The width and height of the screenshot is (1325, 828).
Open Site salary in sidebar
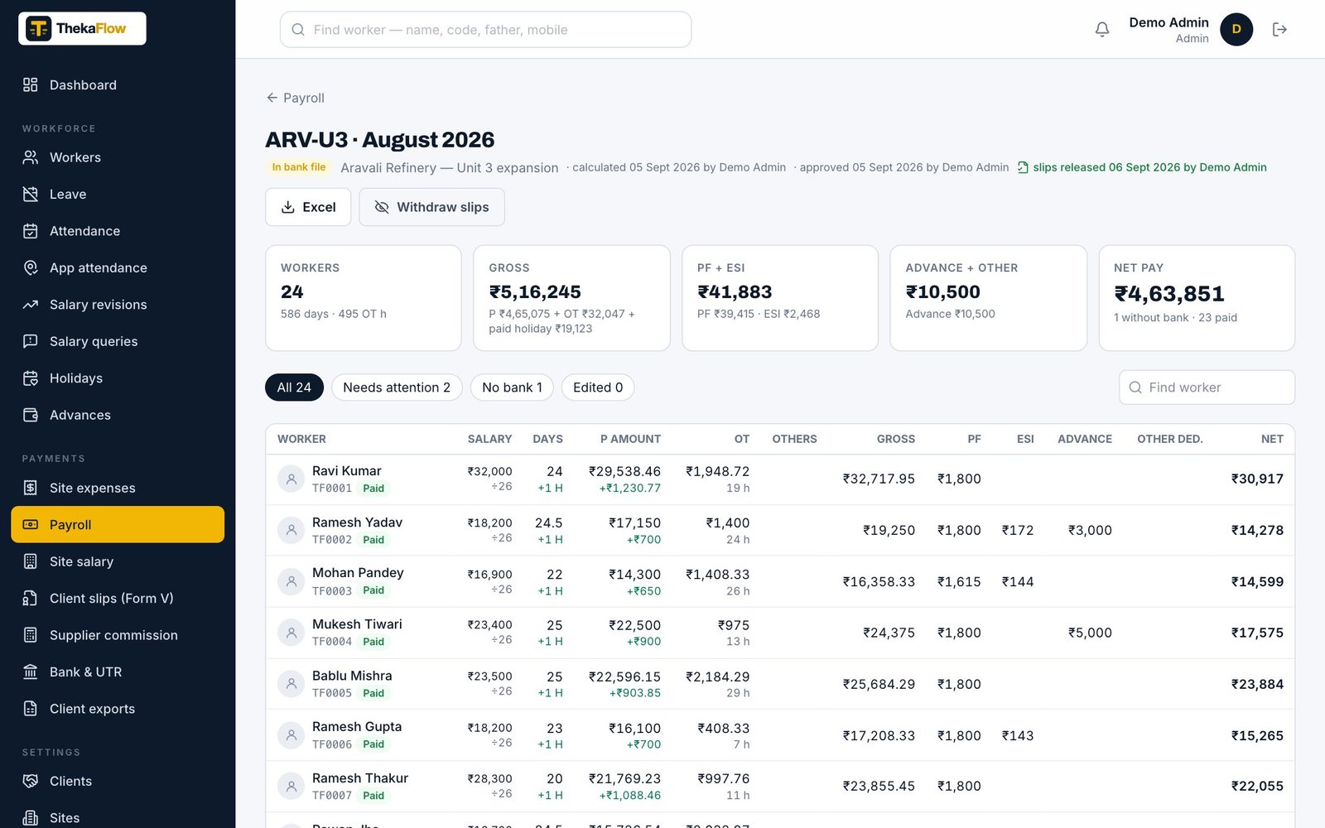(118, 561)
